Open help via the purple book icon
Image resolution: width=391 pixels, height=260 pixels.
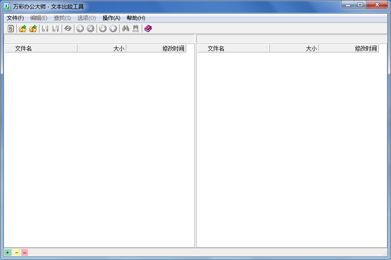click(x=148, y=28)
